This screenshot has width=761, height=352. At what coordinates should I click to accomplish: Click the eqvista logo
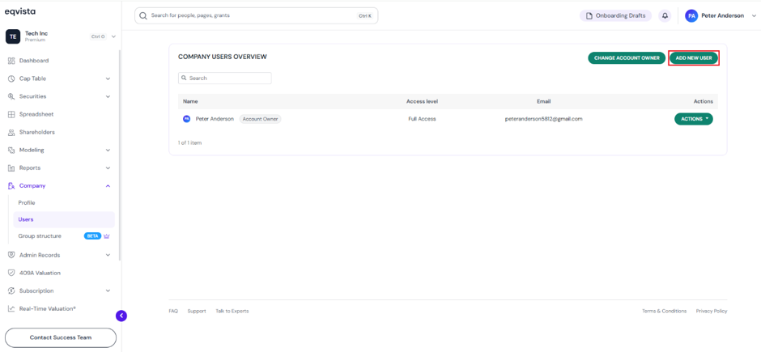pos(20,11)
